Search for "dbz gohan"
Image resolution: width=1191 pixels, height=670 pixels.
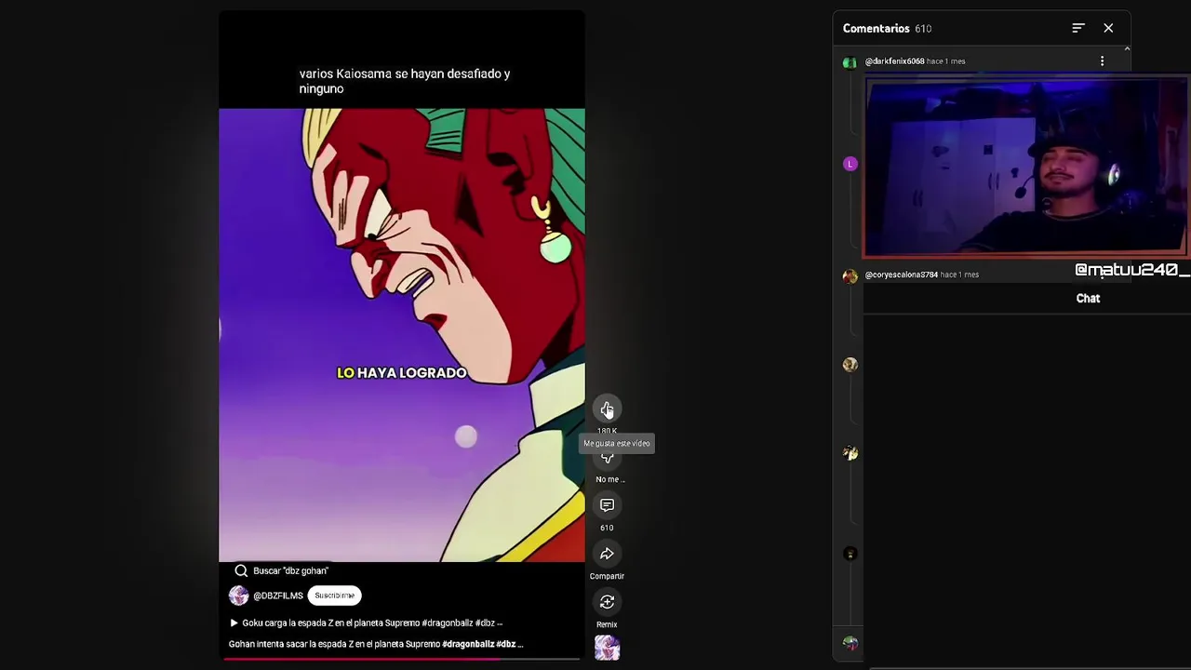pos(282,570)
